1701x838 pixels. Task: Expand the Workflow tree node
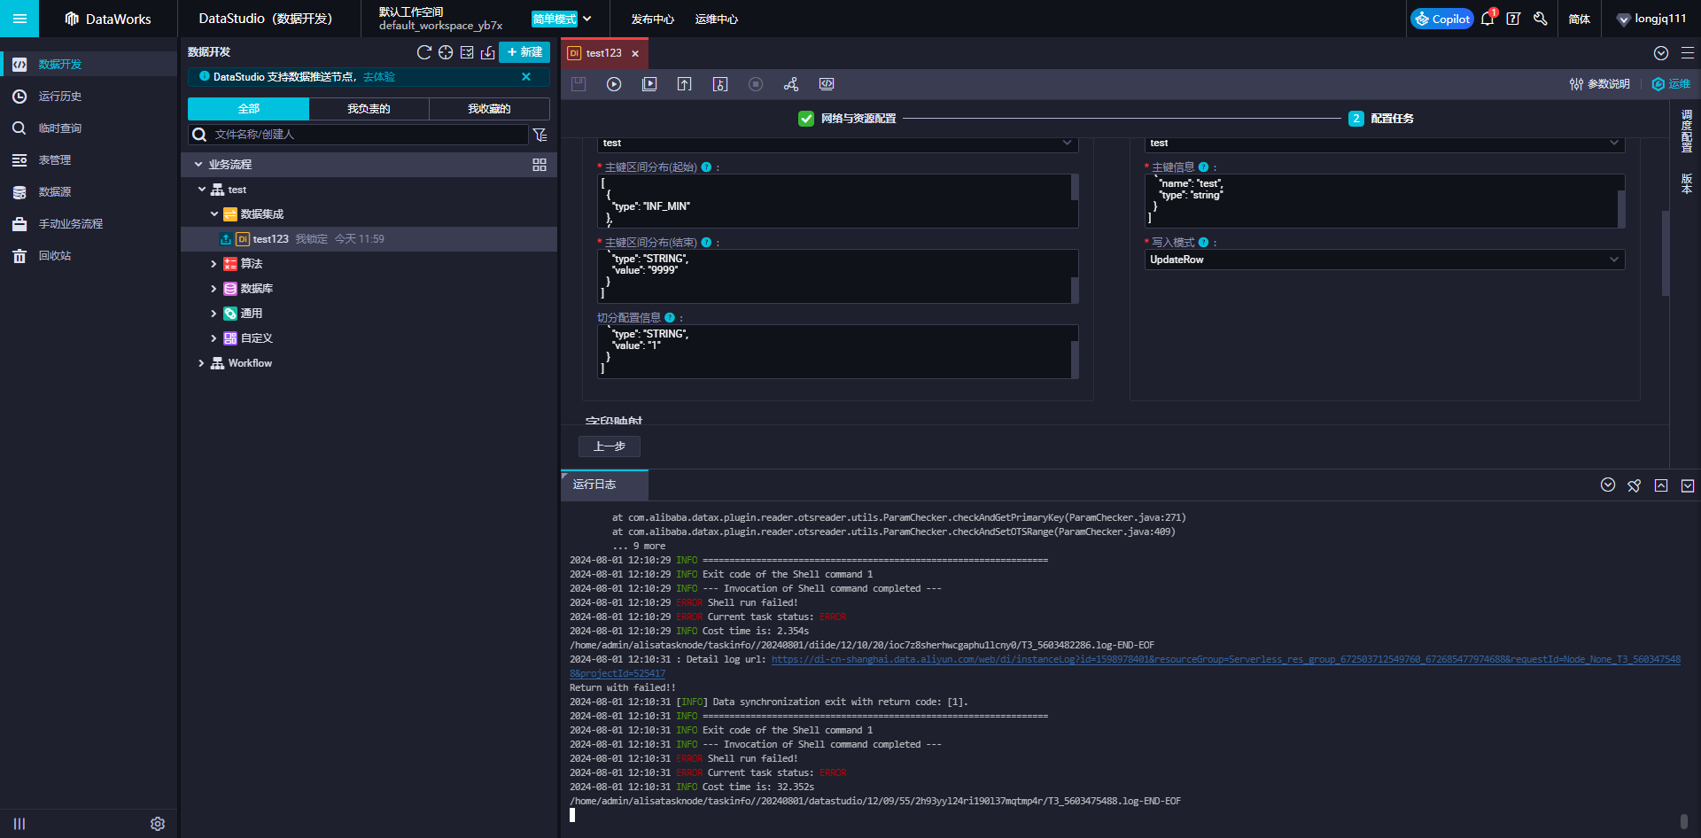201,363
